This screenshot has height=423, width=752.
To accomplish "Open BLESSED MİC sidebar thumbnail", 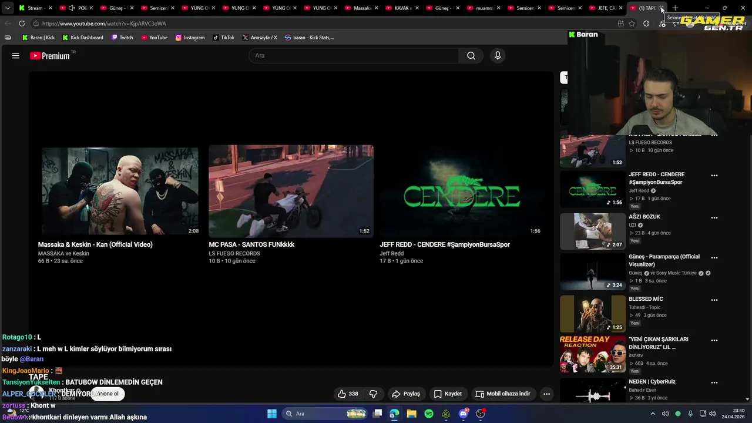I will tap(593, 314).
